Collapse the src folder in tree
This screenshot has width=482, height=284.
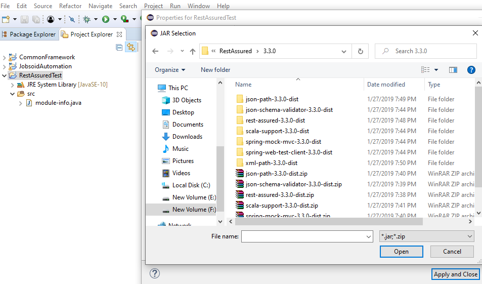(13, 94)
